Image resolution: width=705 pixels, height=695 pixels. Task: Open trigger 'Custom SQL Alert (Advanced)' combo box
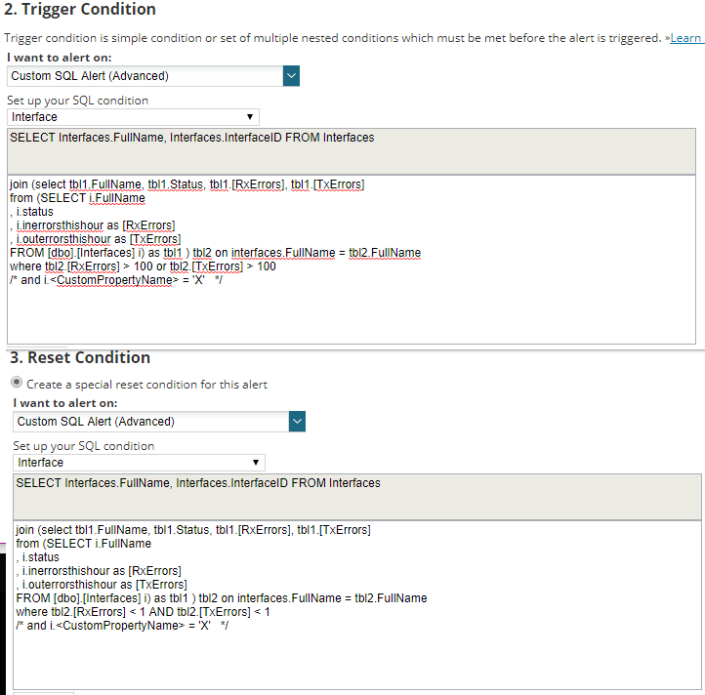click(145, 76)
